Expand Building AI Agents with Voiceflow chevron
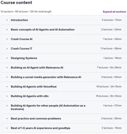127x134 pixels. point(7,87)
